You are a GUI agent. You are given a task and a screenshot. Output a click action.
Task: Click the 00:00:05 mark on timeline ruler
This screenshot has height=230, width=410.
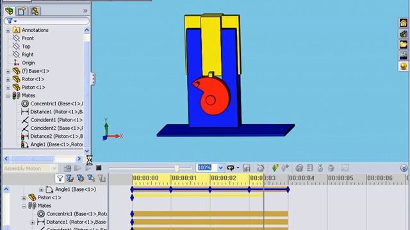(341, 178)
